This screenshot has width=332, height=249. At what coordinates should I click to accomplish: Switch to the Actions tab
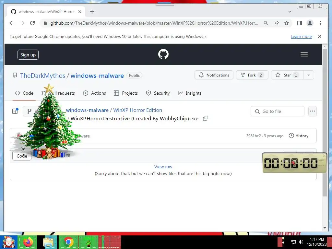[x=94, y=93]
